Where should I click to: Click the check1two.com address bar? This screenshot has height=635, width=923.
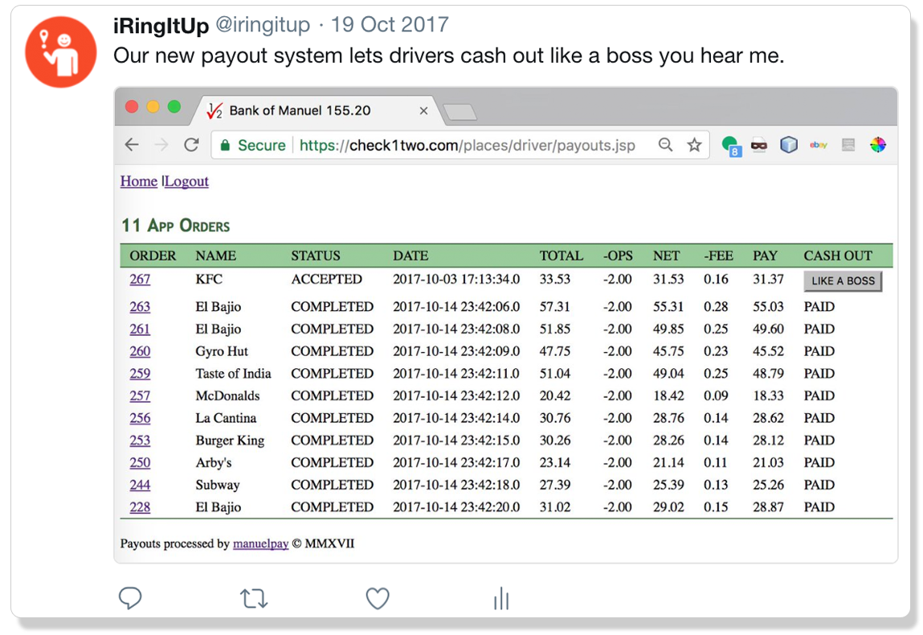[x=466, y=145]
